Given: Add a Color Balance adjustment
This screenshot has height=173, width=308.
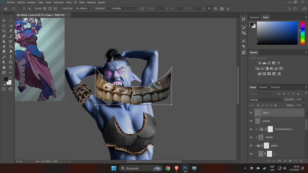Looking at the screenshot, I should click(262, 68).
